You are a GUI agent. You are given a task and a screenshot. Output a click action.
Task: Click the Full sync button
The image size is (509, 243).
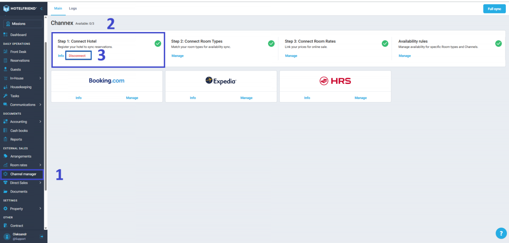(494, 9)
